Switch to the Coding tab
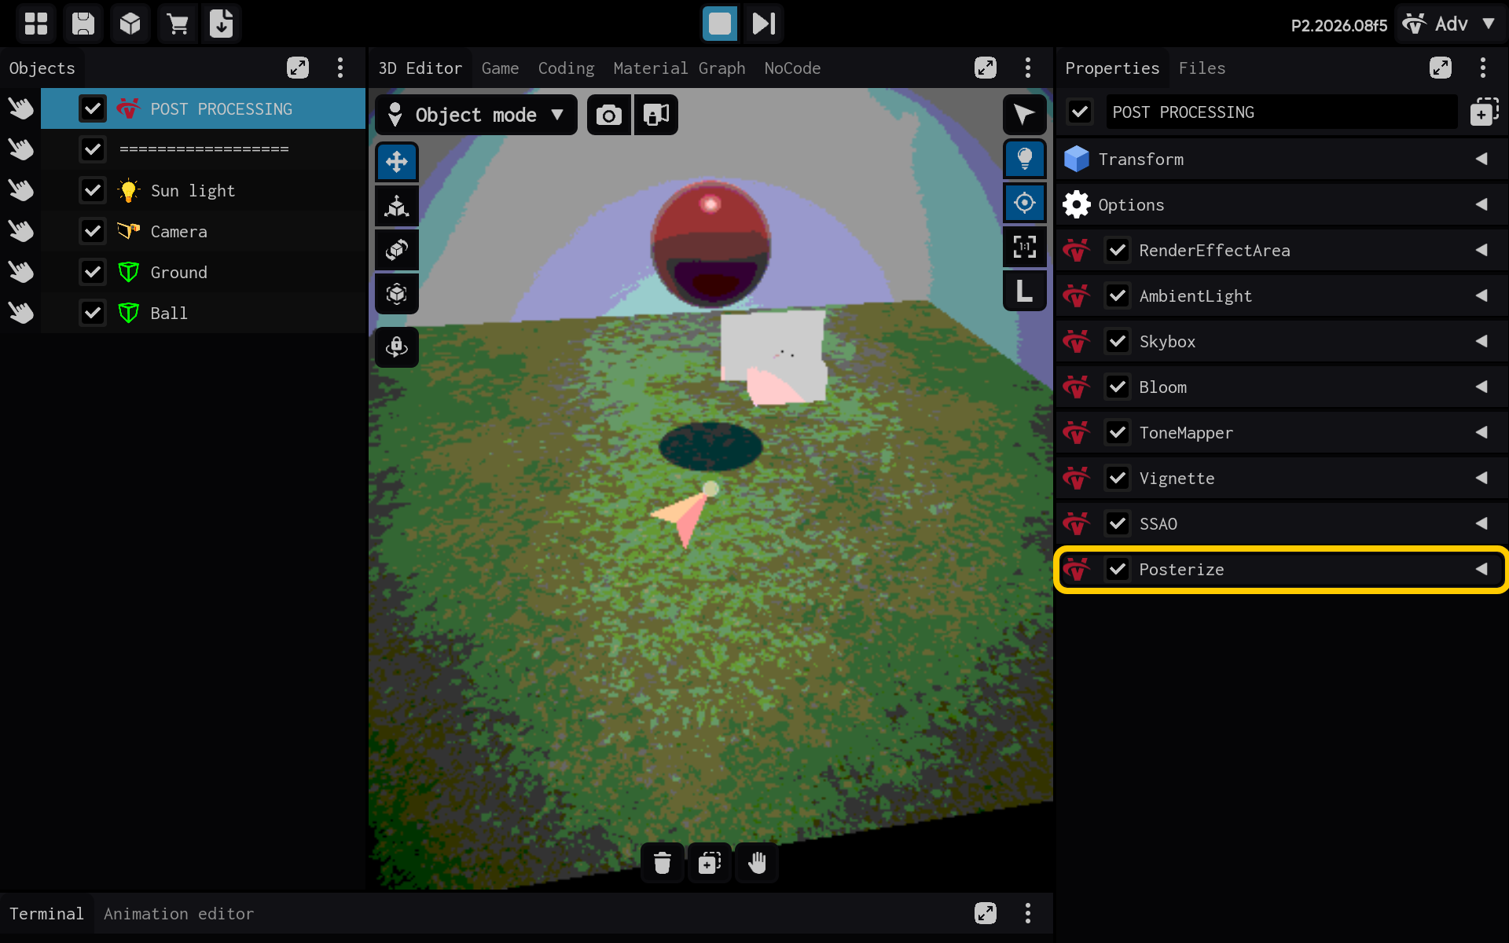This screenshot has height=943, width=1509. point(566,68)
